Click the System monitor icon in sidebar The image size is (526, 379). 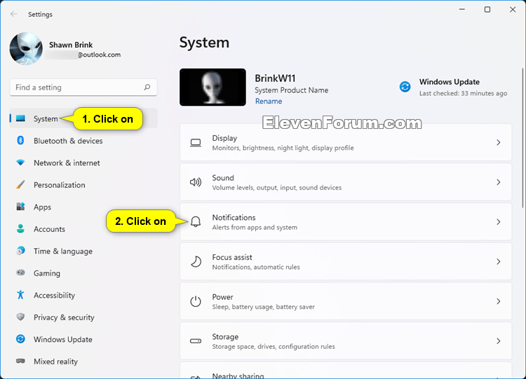(20, 118)
